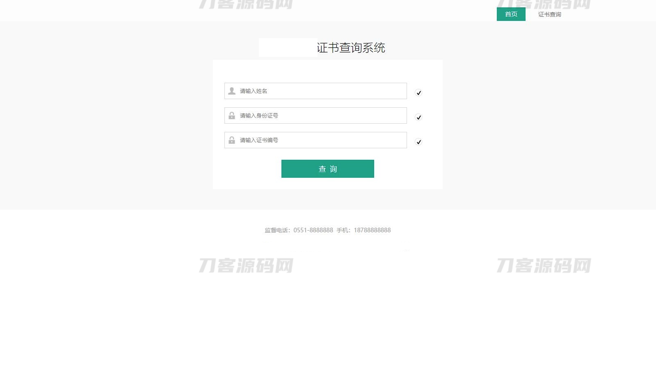Image resolution: width=656 pixels, height=367 pixels.
Task: Click the 监督电话 number 0551-8888888
Action: [x=313, y=230]
